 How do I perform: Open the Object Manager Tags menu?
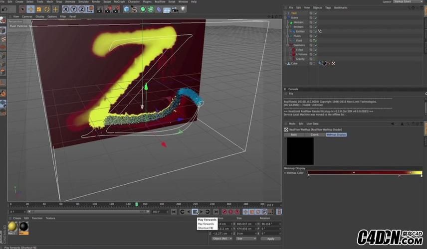[328, 7]
